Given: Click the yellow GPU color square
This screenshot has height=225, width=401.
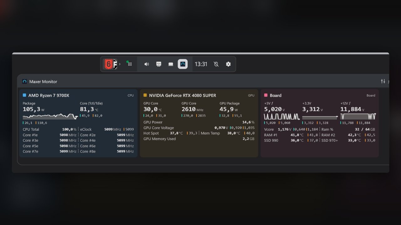Looking at the screenshot, I should point(145,95).
